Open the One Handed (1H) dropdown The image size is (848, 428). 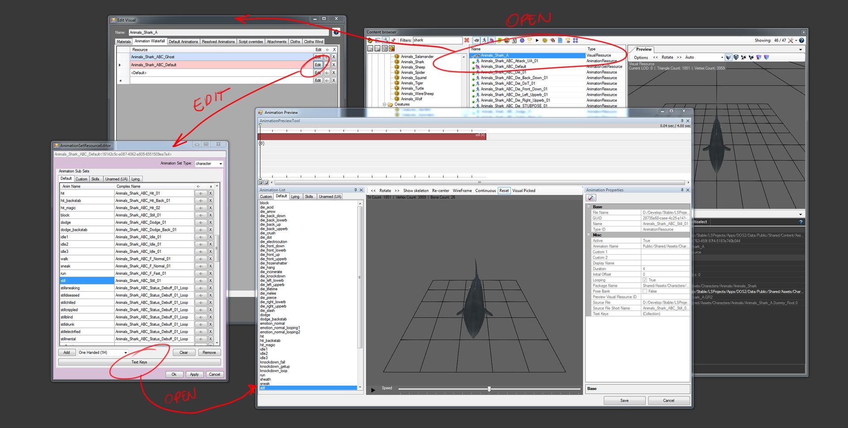tap(125, 353)
